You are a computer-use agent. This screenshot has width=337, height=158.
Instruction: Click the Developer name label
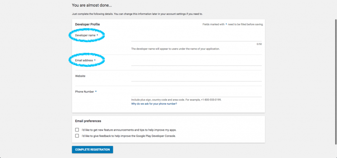point(85,35)
